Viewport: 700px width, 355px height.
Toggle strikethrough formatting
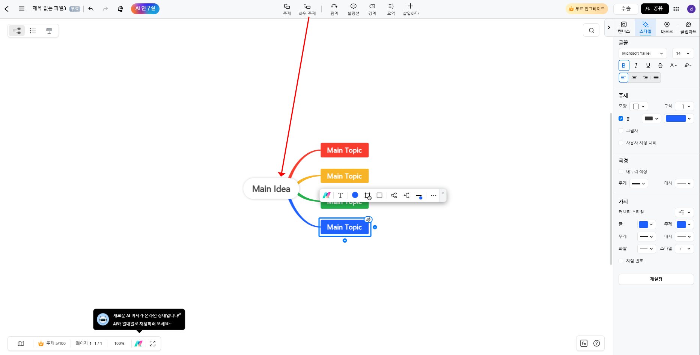coord(660,66)
